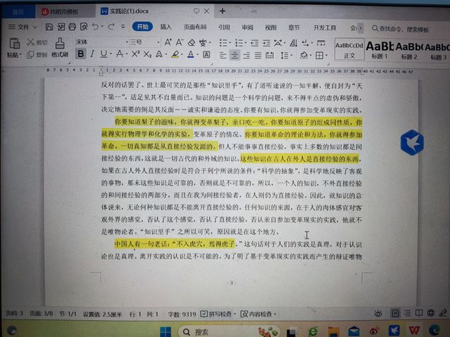The height and width of the screenshot is (337, 450).
Task: Open the font name dropdown showing 宋体
Action: point(99,42)
